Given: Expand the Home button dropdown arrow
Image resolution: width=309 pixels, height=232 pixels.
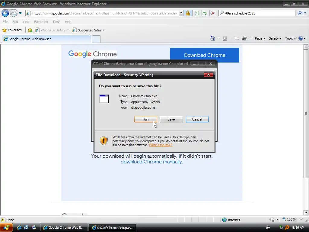Looking at the screenshot, I should click(219, 38).
